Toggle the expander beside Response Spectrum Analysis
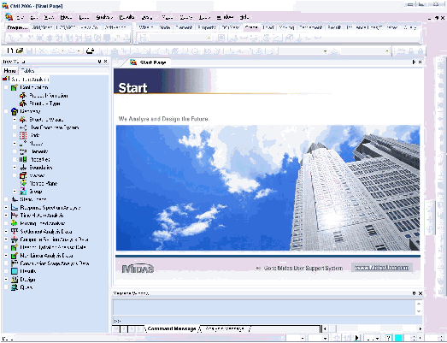 pyautogui.click(x=6, y=208)
